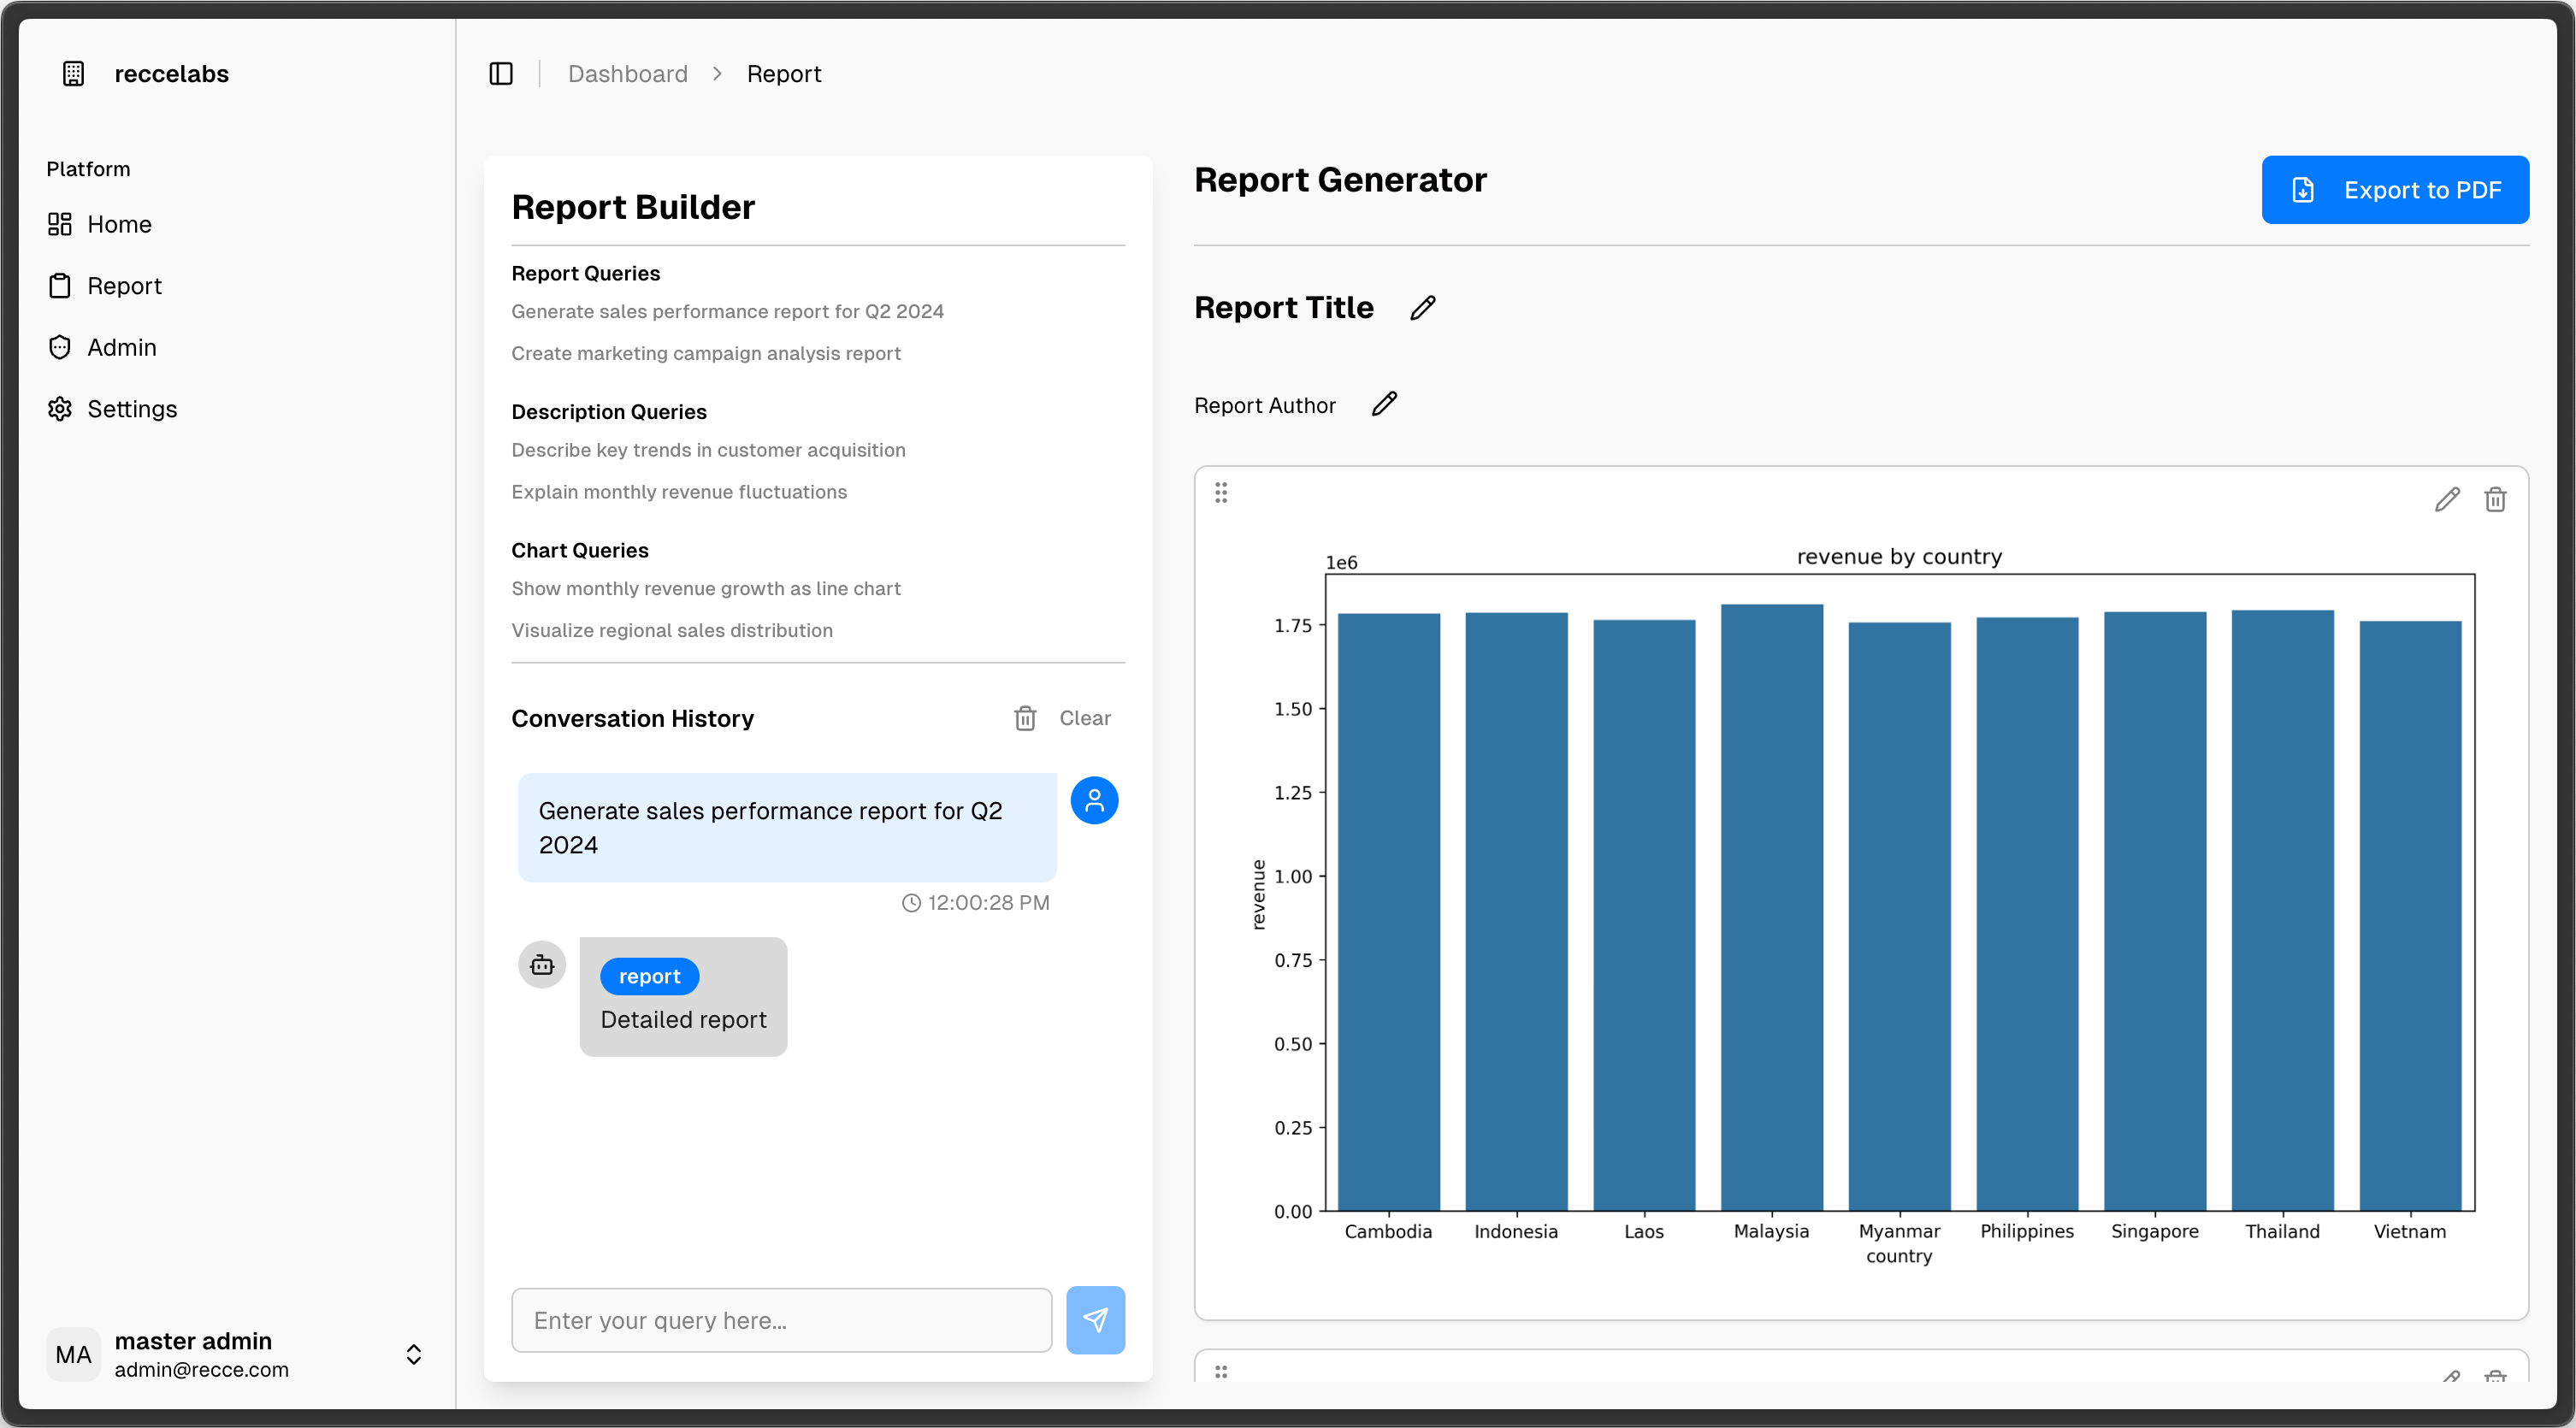2576x1428 pixels.
Task: Click the trash icon beside Clear
Action: 1025,718
